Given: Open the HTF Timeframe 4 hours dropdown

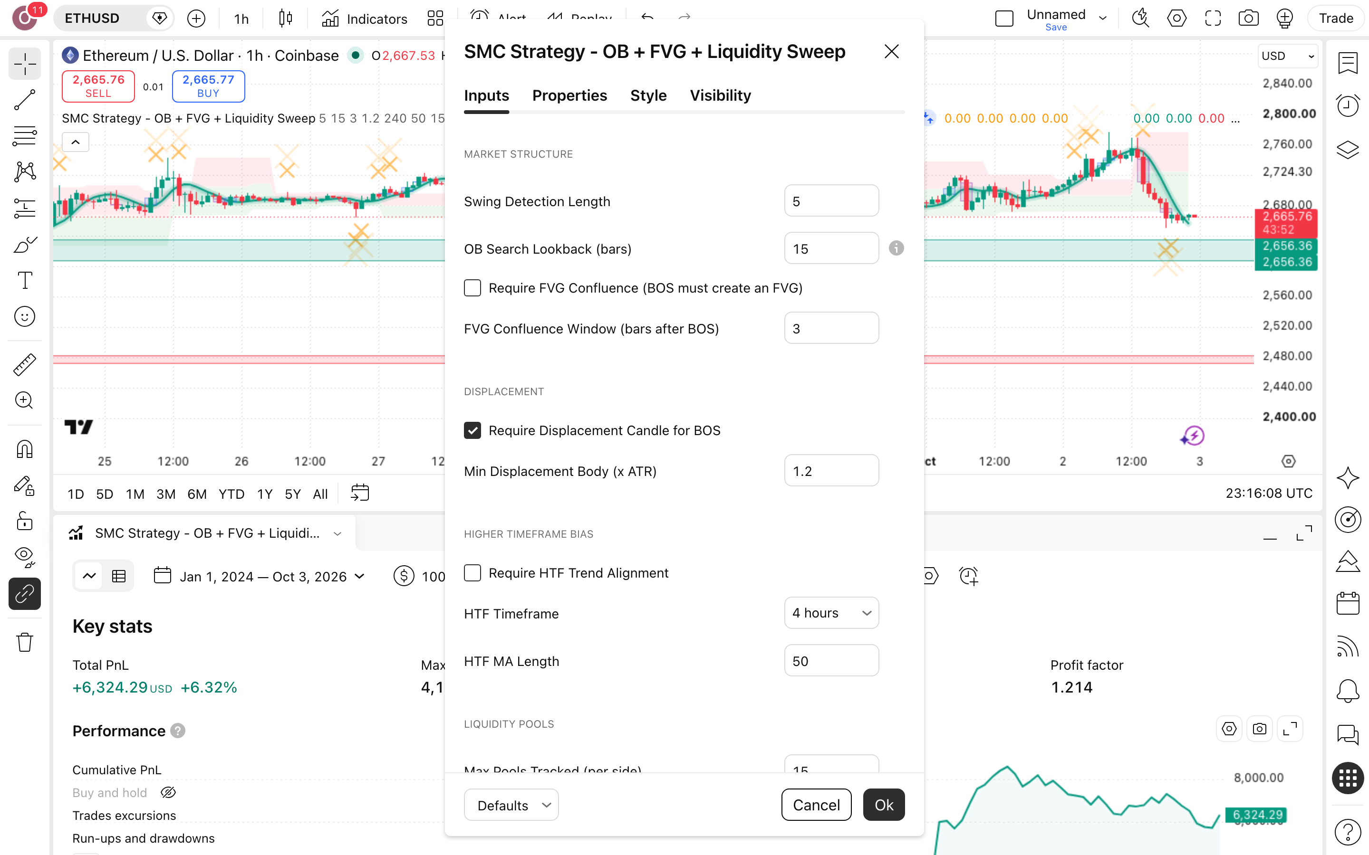Looking at the screenshot, I should 831,613.
